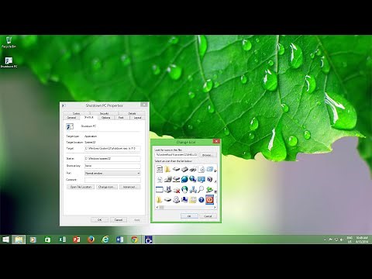
Task: Open the media player taskbar icon
Action: click(x=33, y=239)
